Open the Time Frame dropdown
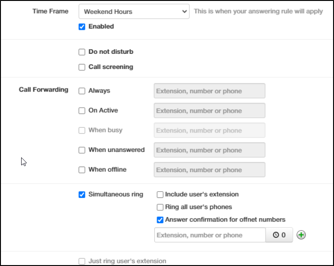 pos(134,12)
